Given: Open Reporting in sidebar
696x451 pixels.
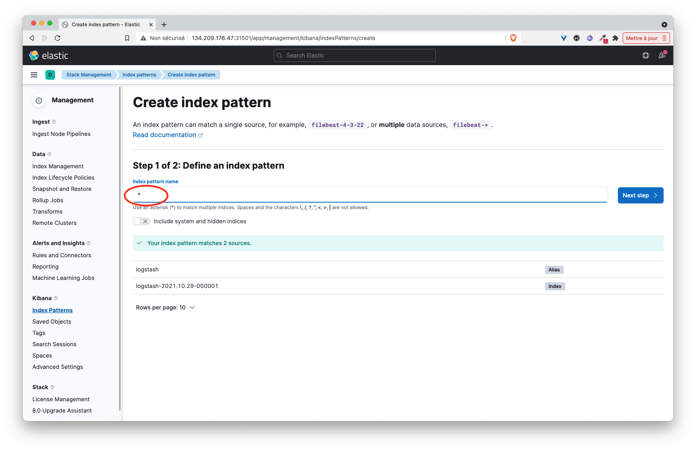Looking at the screenshot, I should coord(45,267).
